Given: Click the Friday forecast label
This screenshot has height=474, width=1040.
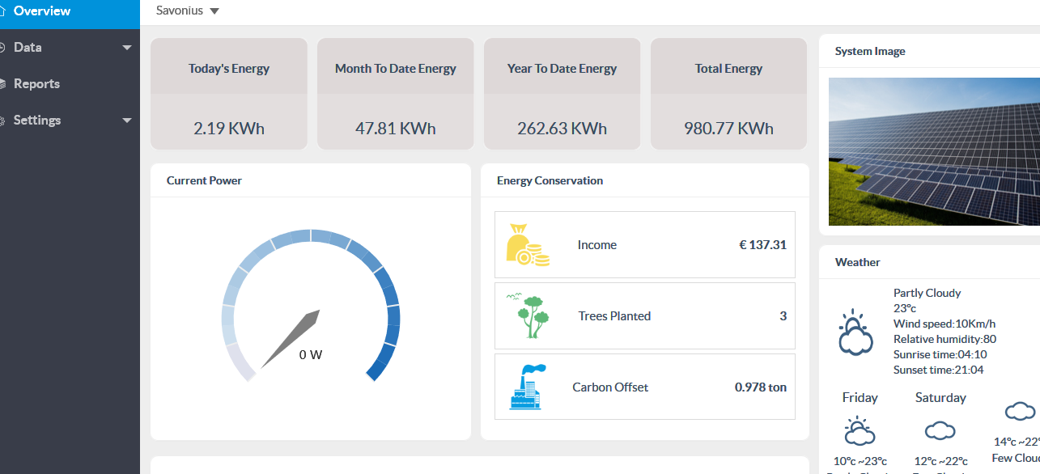Looking at the screenshot, I should (x=860, y=398).
